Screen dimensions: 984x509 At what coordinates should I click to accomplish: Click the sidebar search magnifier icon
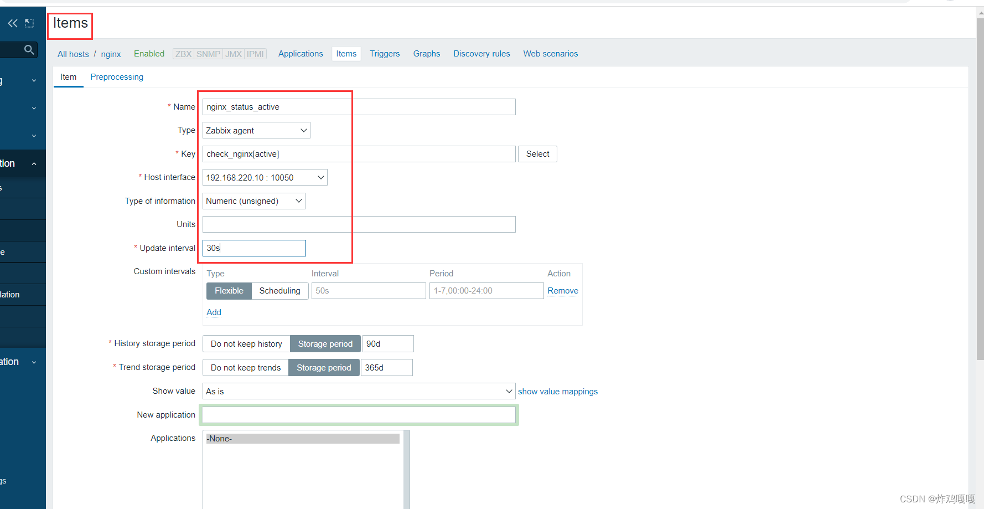tap(29, 50)
